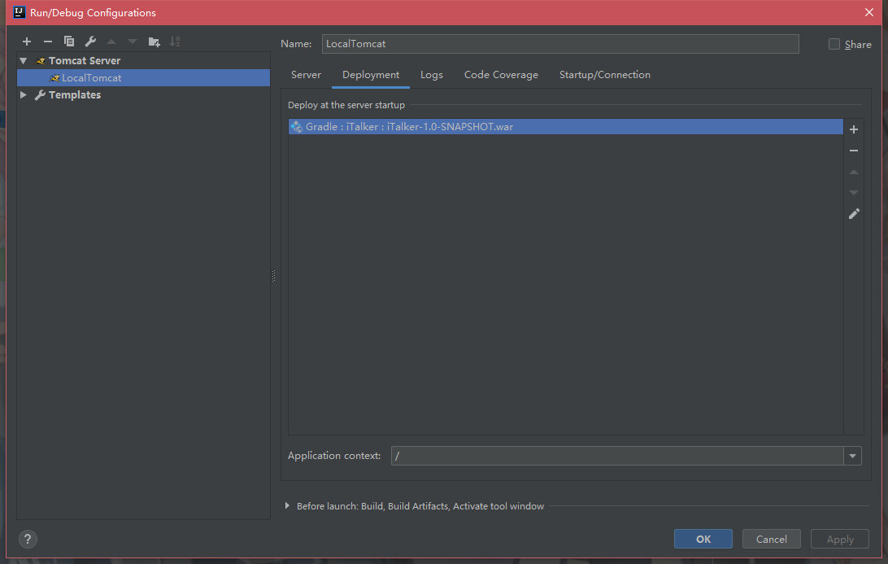Enable the Share checkbox
The image size is (888, 564).
point(834,44)
